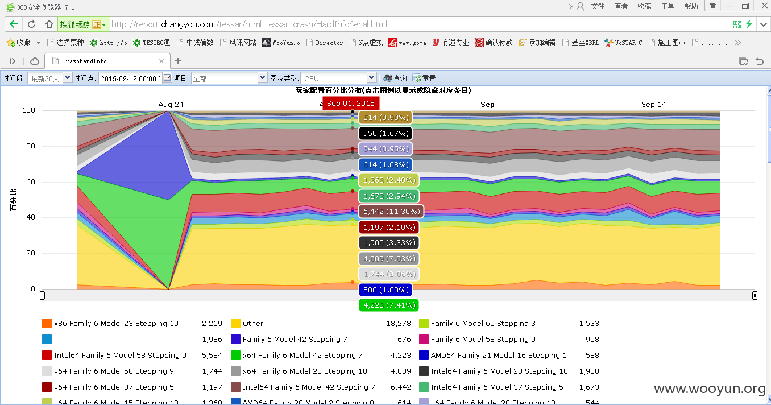The height and width of the screenshot is (405, 771).
Task: Go back with the browser back arrow
Action: (14, 24)
